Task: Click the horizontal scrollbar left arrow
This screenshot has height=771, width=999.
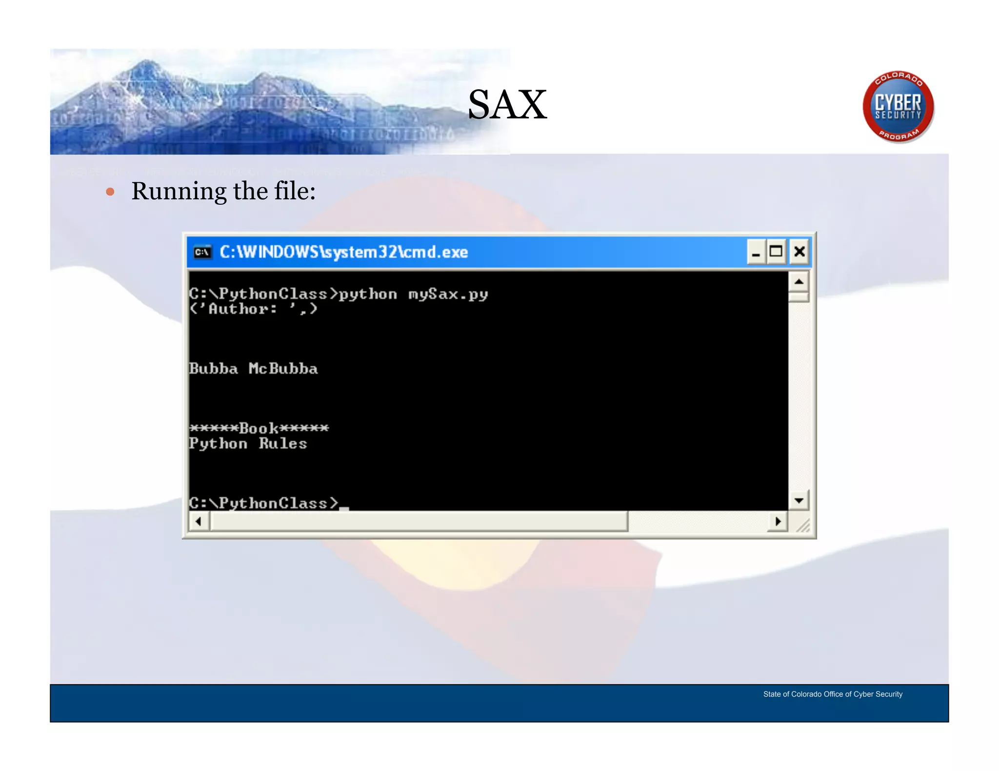Action: 199,521
